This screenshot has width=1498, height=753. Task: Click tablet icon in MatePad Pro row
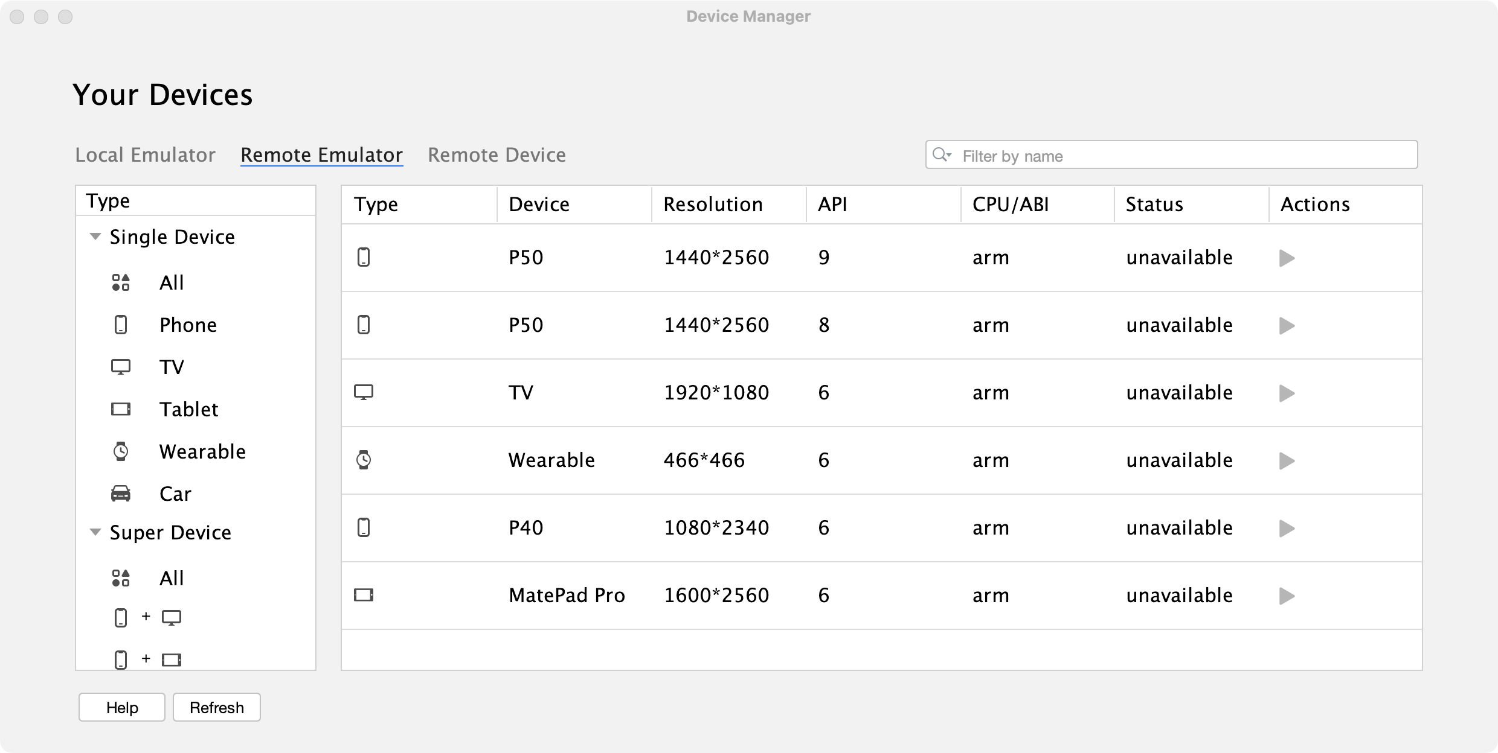click(364, 596)
